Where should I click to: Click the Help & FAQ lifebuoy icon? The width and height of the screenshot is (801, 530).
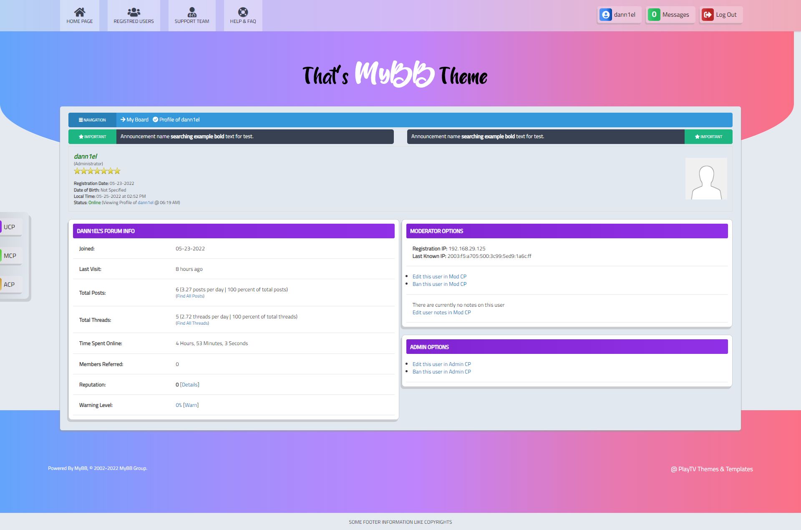click(243, 12)
